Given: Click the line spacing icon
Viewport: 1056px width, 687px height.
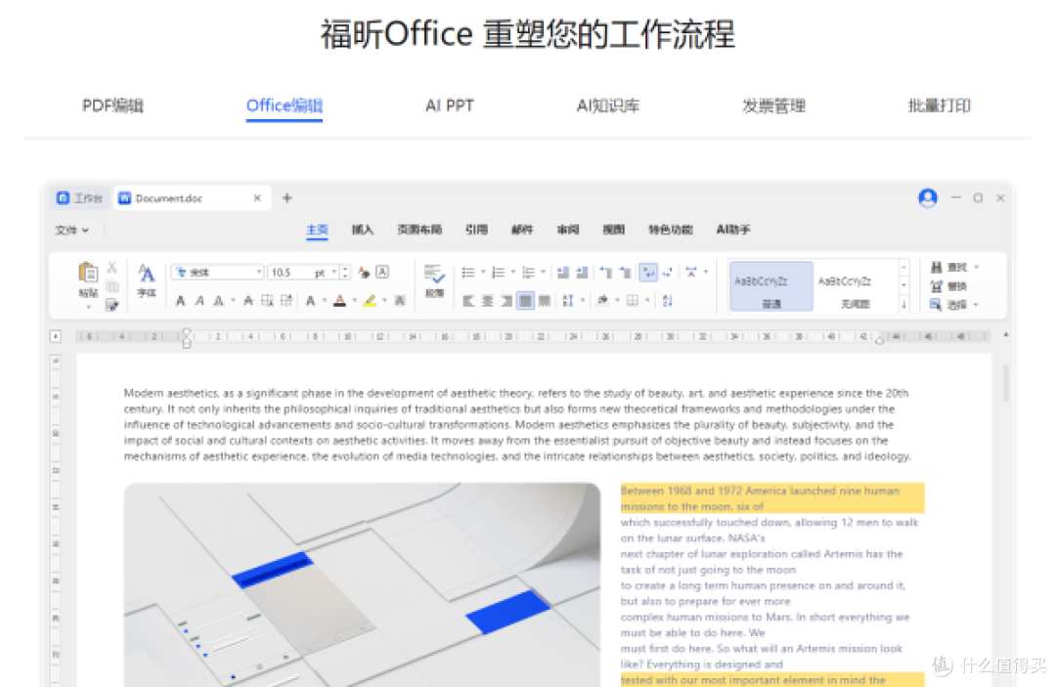Looking at the screenshot, I should pyautogui.click(x=568, y=301).
